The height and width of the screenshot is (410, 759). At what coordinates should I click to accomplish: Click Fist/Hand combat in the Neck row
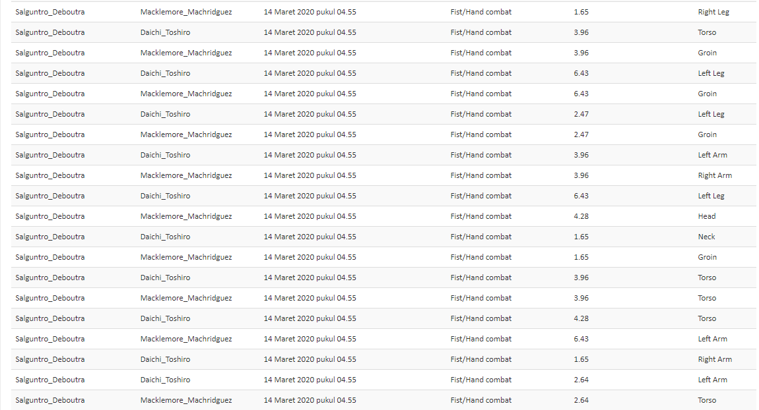click(480, 237)
